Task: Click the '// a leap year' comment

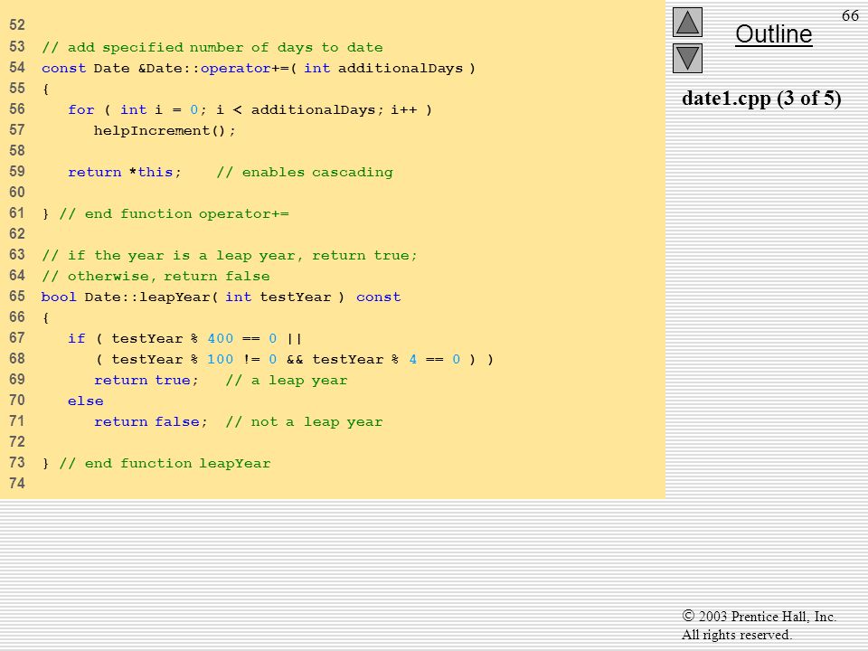Action: pos(287,381)
